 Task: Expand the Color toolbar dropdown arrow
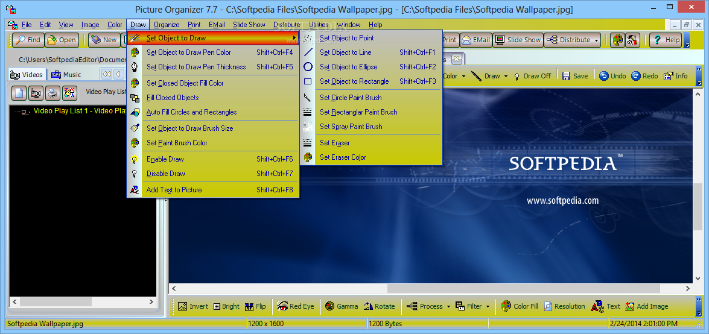pos(462,76)
